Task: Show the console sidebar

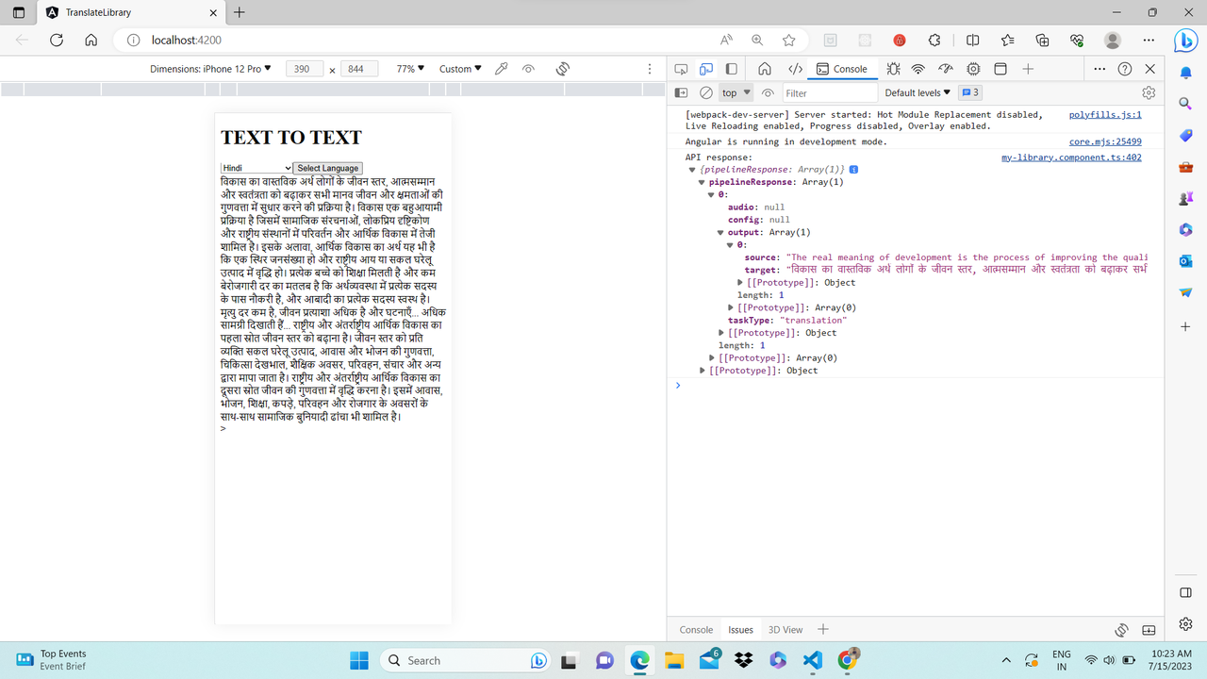Action: [681, 93]
